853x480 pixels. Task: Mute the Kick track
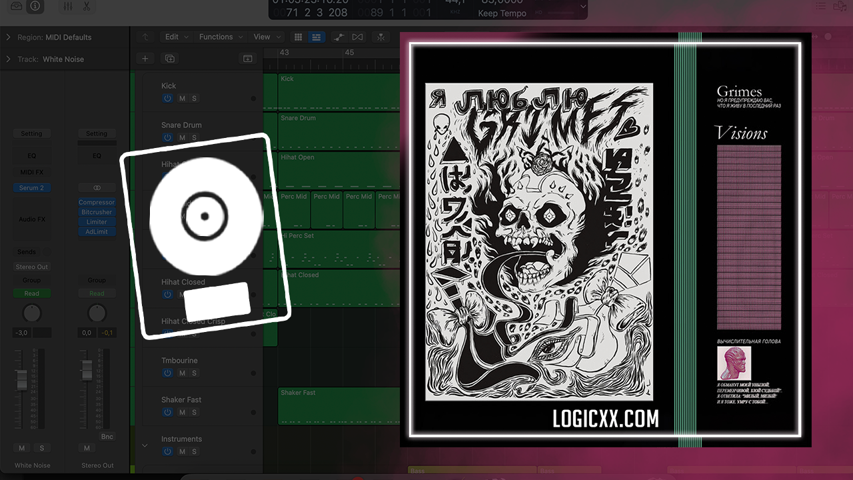(x=182, y=99)
